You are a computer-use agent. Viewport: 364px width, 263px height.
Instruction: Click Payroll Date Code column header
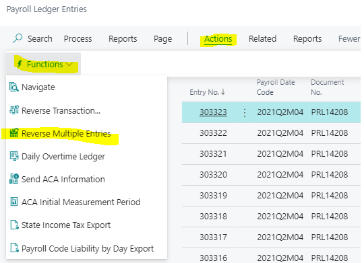(x=276, y=87)
